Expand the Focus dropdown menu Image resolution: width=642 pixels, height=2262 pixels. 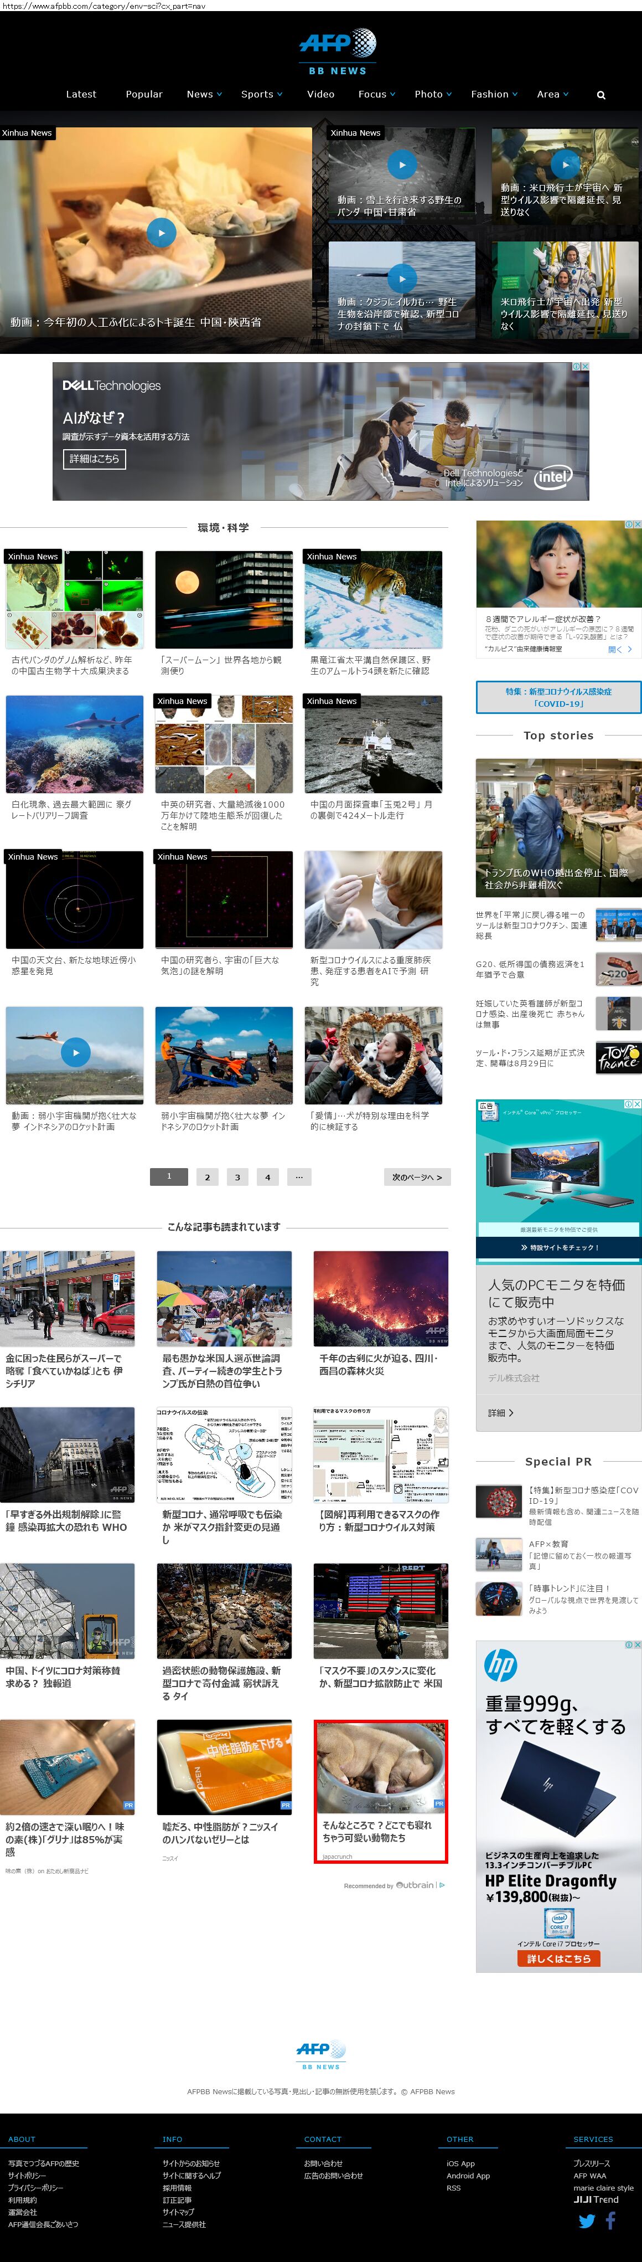pos(376,95)
